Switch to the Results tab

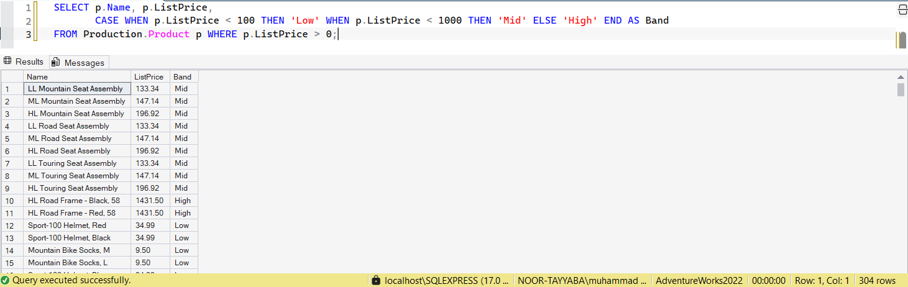[24, 61]
